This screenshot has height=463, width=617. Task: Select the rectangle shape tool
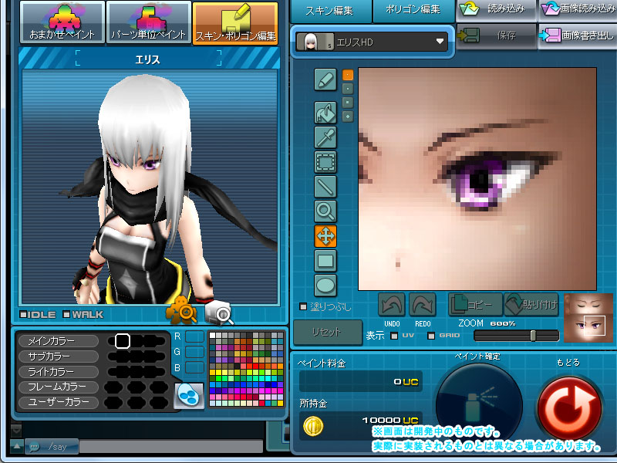point(325,261)
